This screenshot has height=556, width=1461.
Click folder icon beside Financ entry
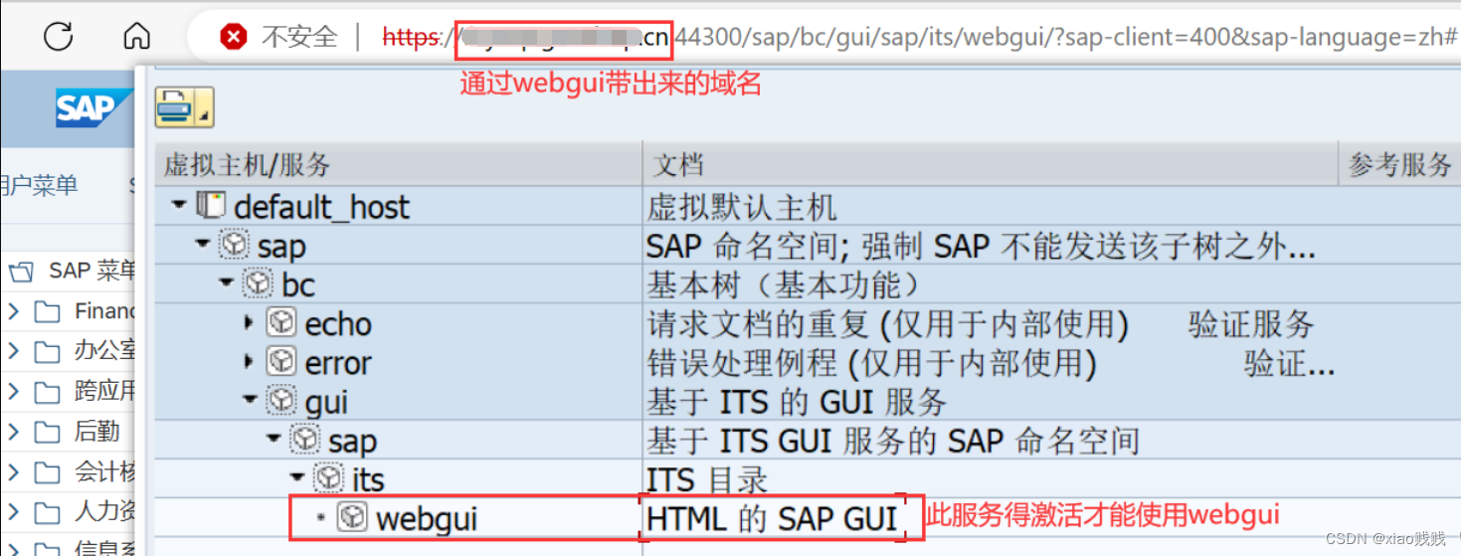[x=47, y=312]
